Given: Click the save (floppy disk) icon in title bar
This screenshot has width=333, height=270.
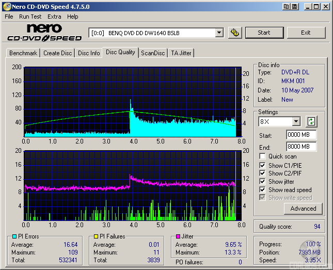Looking at the screenshot, I should [294, 7].
